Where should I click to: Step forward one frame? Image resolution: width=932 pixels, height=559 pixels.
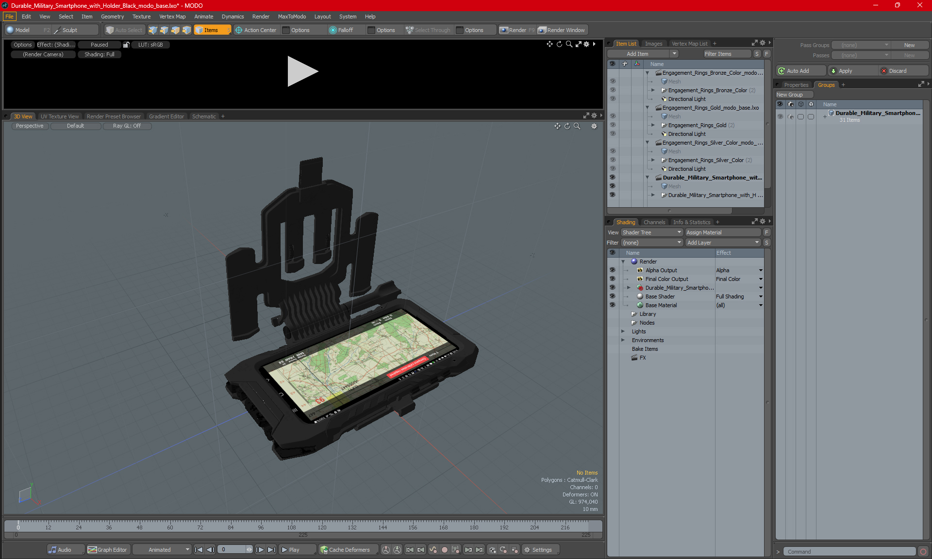260,550
